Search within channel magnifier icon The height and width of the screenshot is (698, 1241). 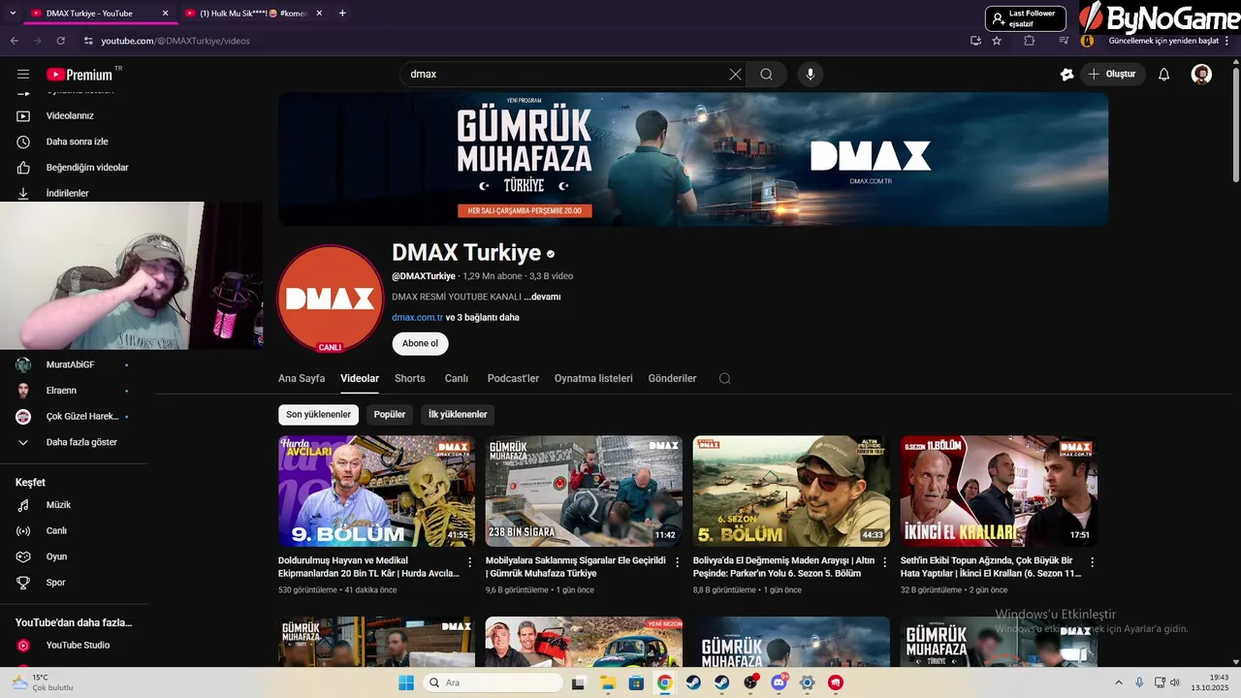pos(724,378)
